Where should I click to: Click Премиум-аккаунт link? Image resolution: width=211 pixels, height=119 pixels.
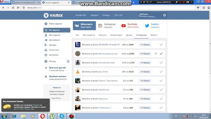coord(58,76)
